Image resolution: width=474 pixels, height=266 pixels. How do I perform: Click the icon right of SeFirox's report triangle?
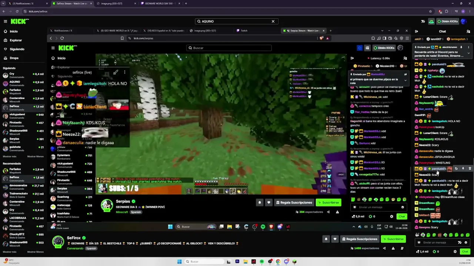coord(402,248)
